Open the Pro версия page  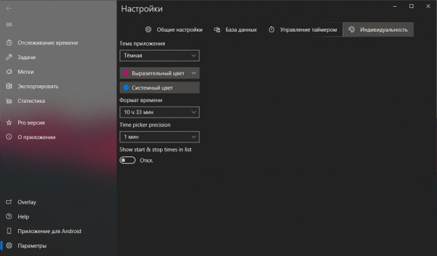point(58,122)
